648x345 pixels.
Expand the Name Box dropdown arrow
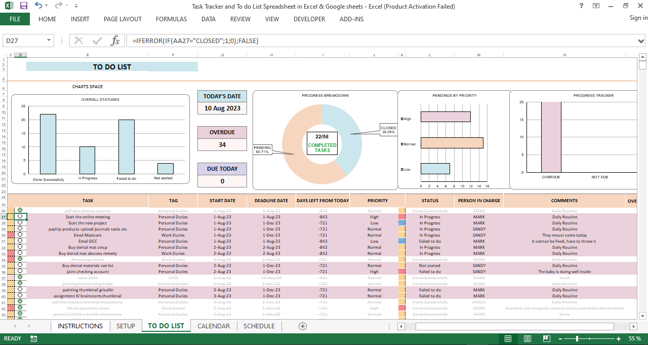tap(49, 41)
